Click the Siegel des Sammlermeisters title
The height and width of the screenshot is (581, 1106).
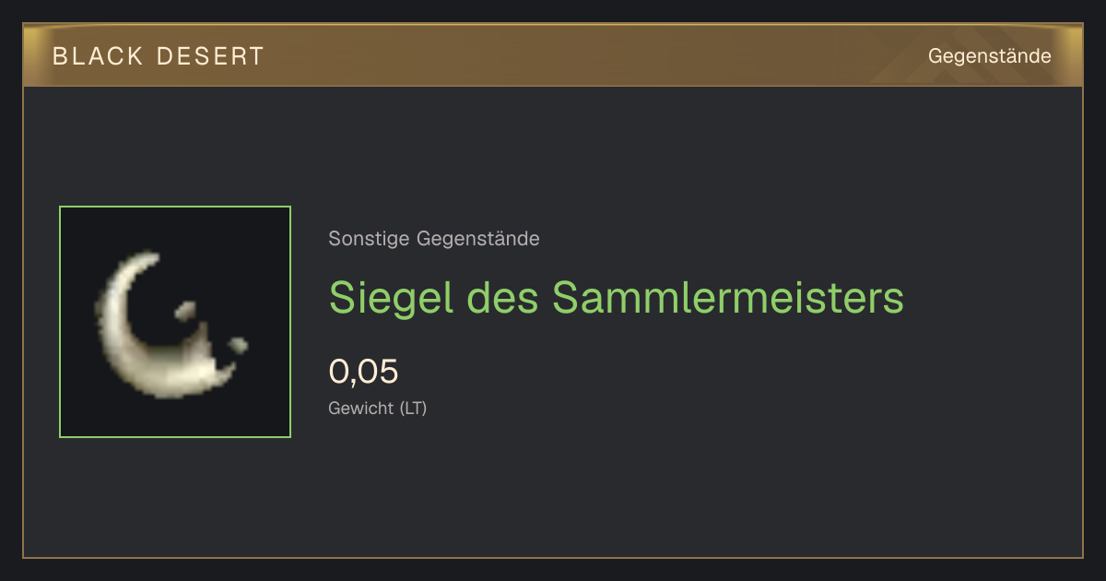pos(617,297)
